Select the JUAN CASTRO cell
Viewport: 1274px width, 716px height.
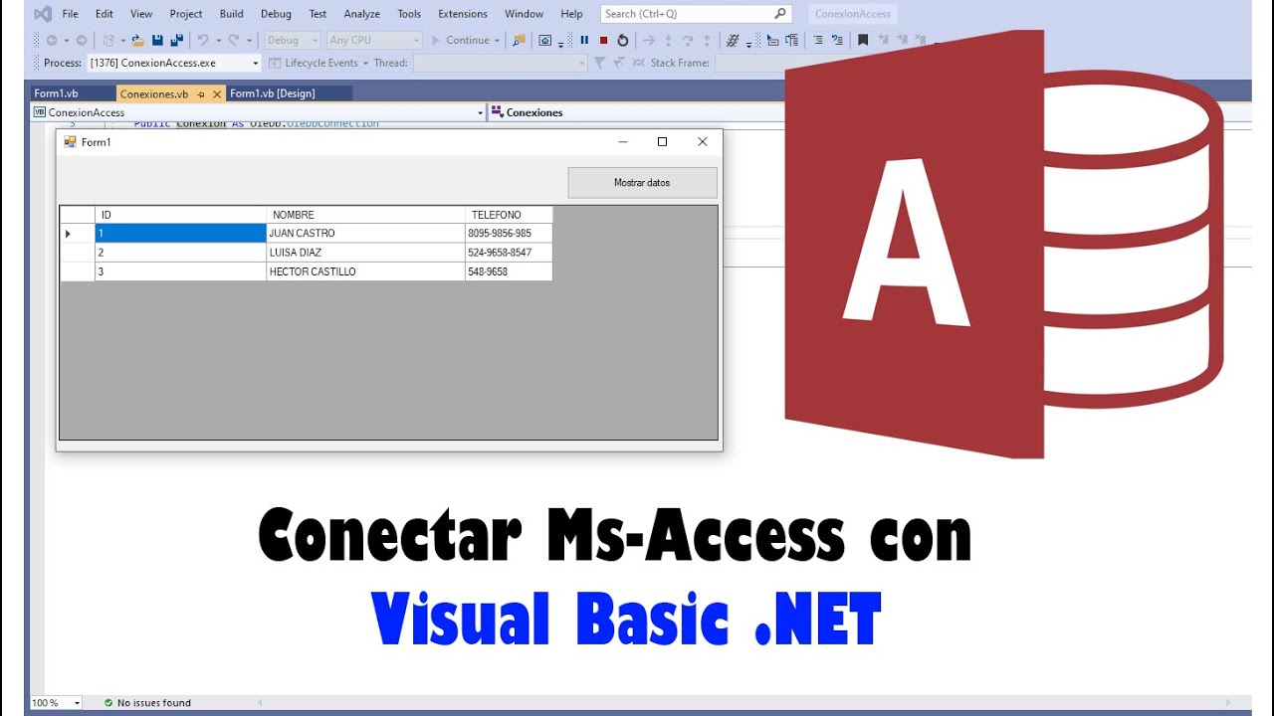pyautogui.click(x=365, y=234)
